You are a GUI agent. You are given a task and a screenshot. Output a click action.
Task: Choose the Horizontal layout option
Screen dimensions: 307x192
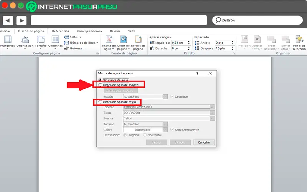pyautogui.click(x=145, y=135)
